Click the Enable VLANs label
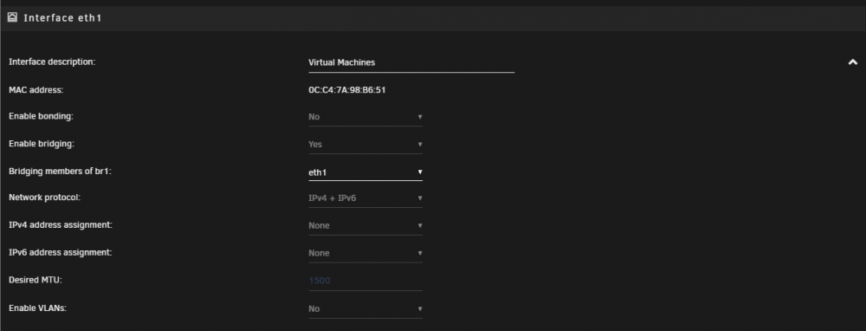Screen dimensions: 866x331 (37, 308)
